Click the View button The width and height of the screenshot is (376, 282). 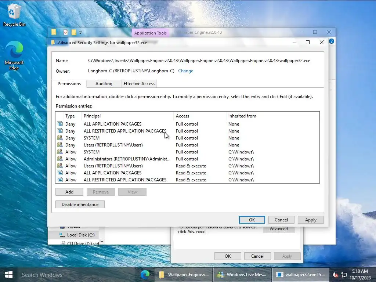pyautogui.click(x=132, y=192)
